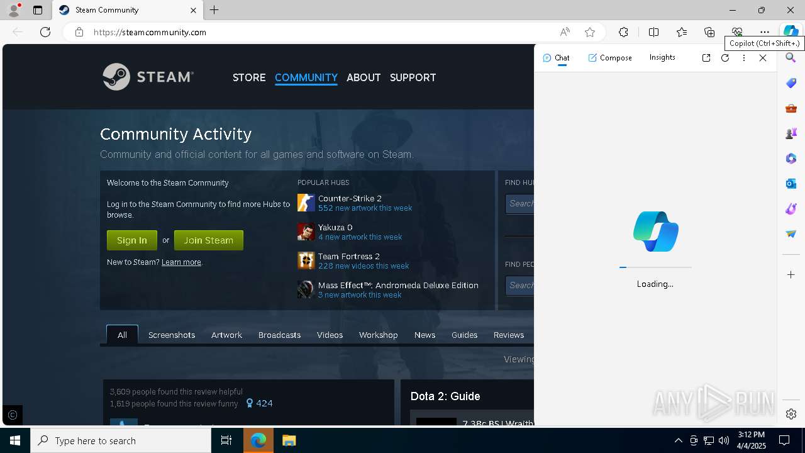
Task: Open the Windows Start menu
Action: [15, 440]
